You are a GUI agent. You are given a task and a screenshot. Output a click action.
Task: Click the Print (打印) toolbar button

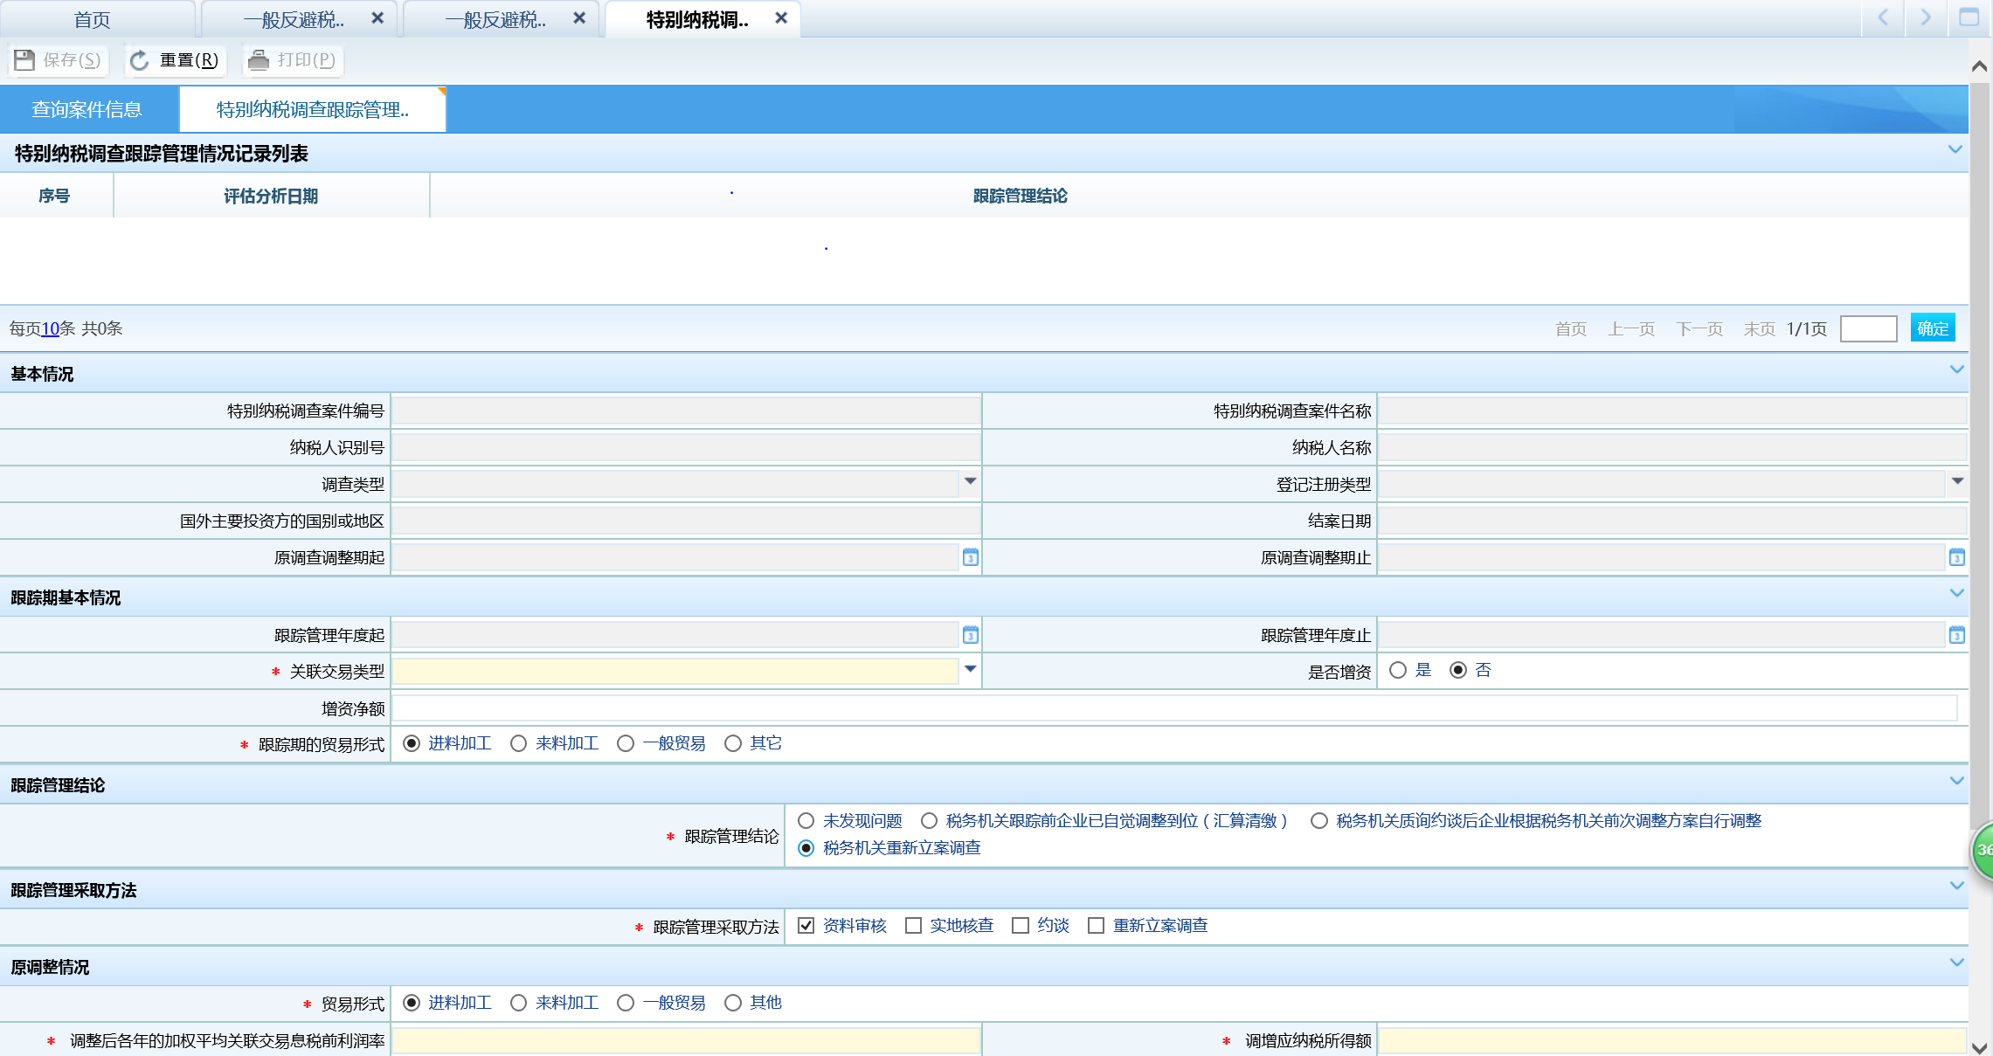click(x=292, y=60)
